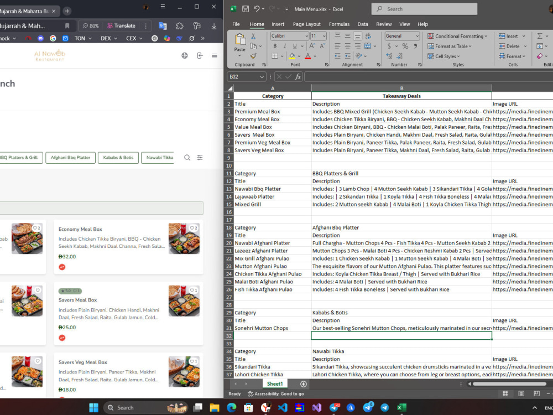Click Translate button in browser address bar

(x=121, y=26)
